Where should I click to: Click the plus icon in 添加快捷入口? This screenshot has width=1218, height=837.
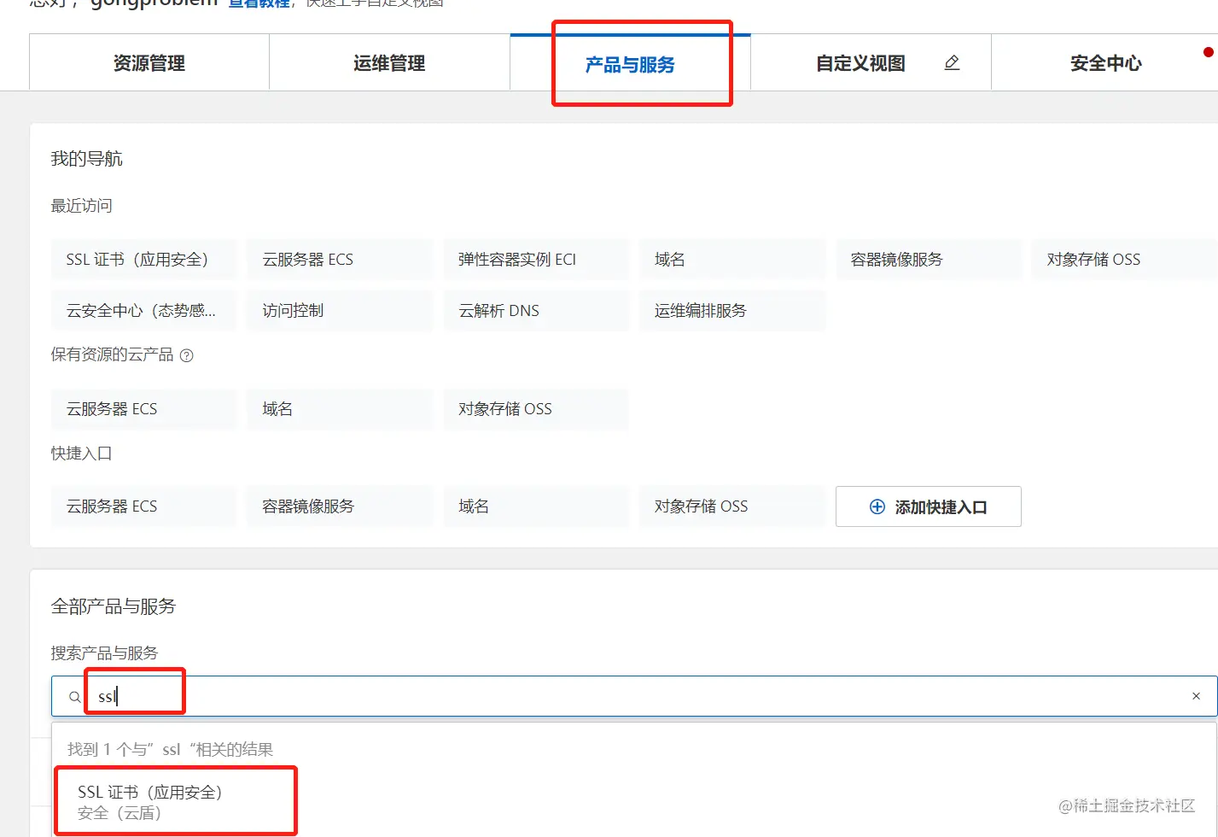[877, 506]
